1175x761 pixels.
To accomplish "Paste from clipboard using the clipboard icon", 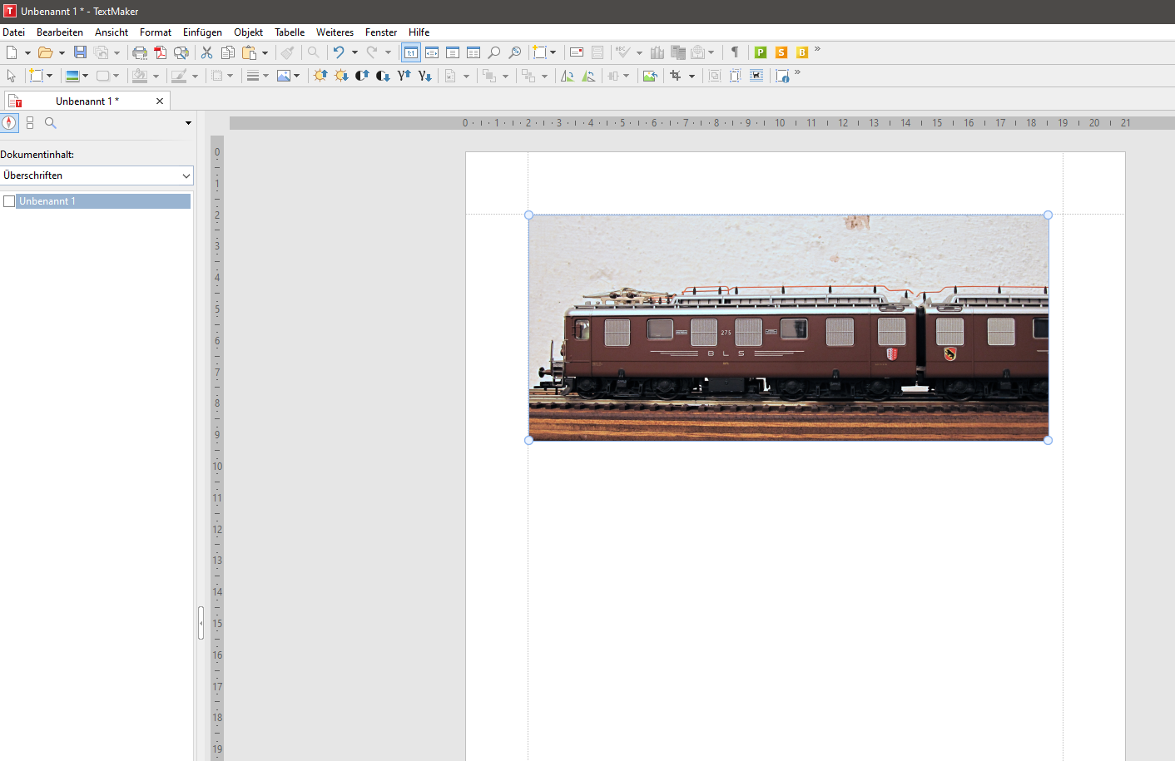I will (249, 52).
